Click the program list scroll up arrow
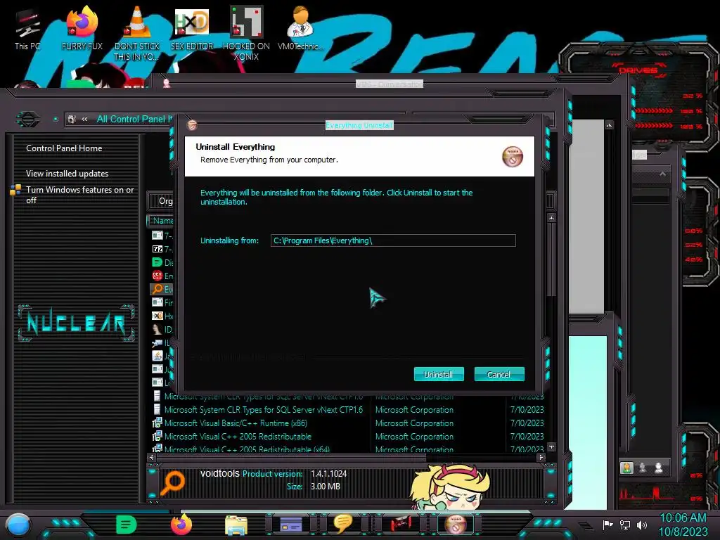Viewport: 720px width, 540px height. coord(551,218)
